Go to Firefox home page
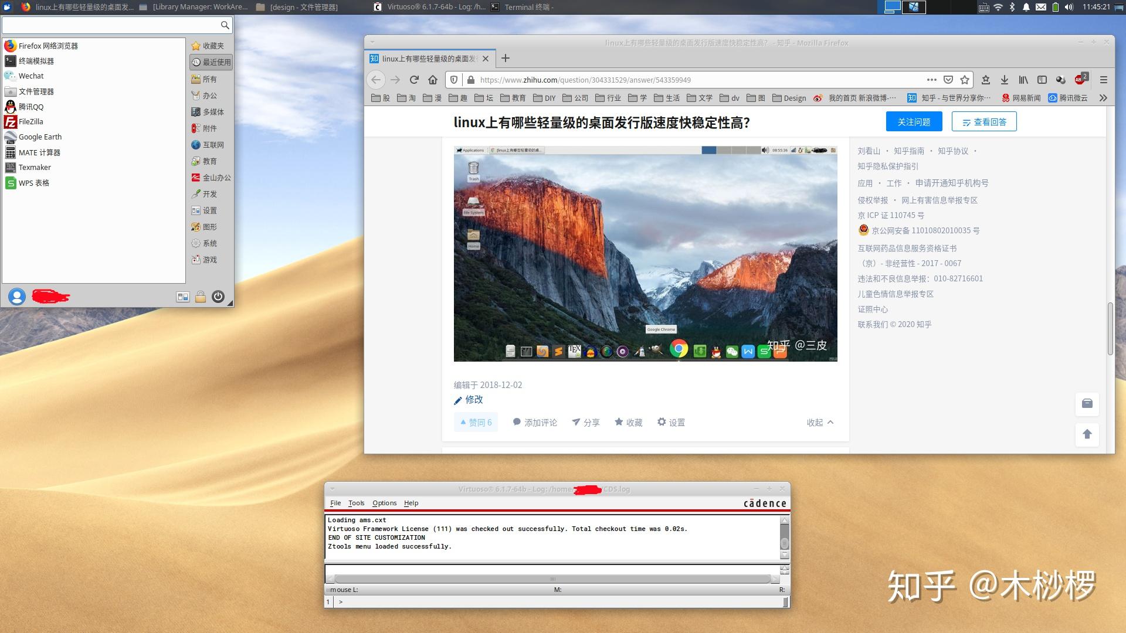This screenshot has height=633, width=1126. click(x=433, y=80)
